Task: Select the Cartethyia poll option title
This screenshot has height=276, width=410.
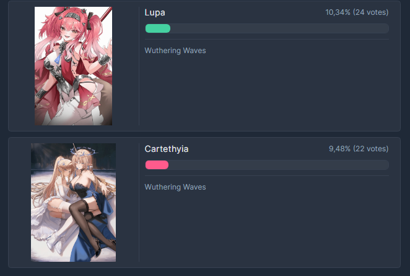Action: pyautogui.click(x=167, y=149)
